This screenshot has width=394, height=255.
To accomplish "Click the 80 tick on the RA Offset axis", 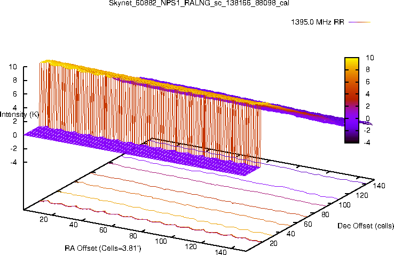I will pyautogui.click(x=133, y=236).
